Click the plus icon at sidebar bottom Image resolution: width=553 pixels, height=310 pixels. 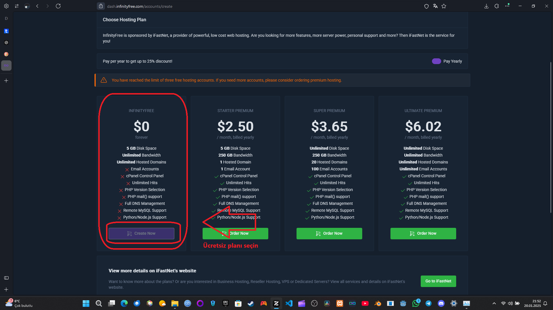click(6, 290)
